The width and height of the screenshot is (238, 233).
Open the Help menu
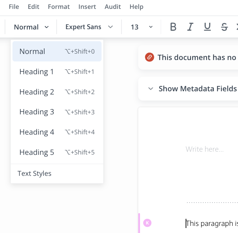pos(136,7)
